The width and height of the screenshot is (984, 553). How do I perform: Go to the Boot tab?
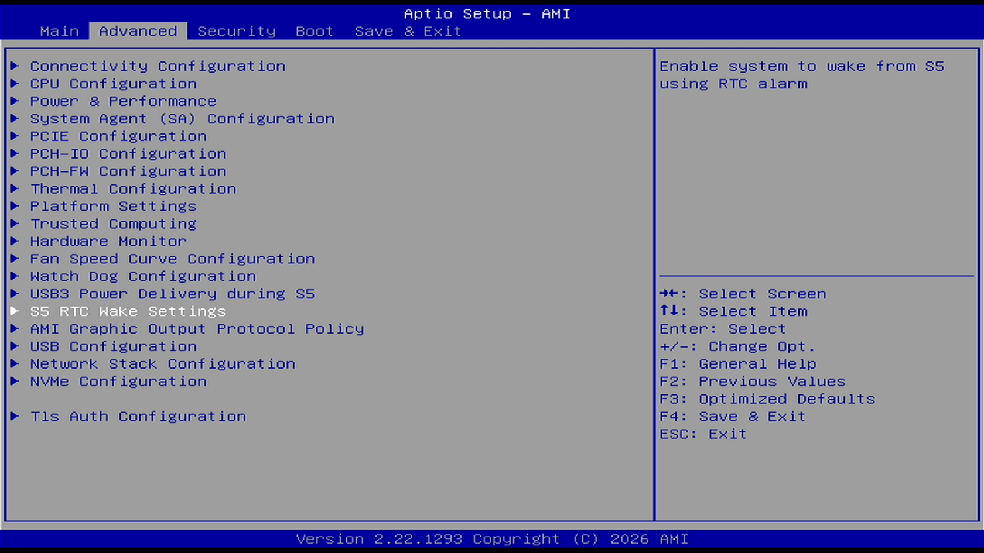(x=315, y=31)
